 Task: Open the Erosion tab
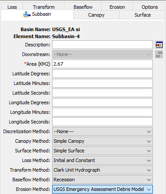point(117,7)
